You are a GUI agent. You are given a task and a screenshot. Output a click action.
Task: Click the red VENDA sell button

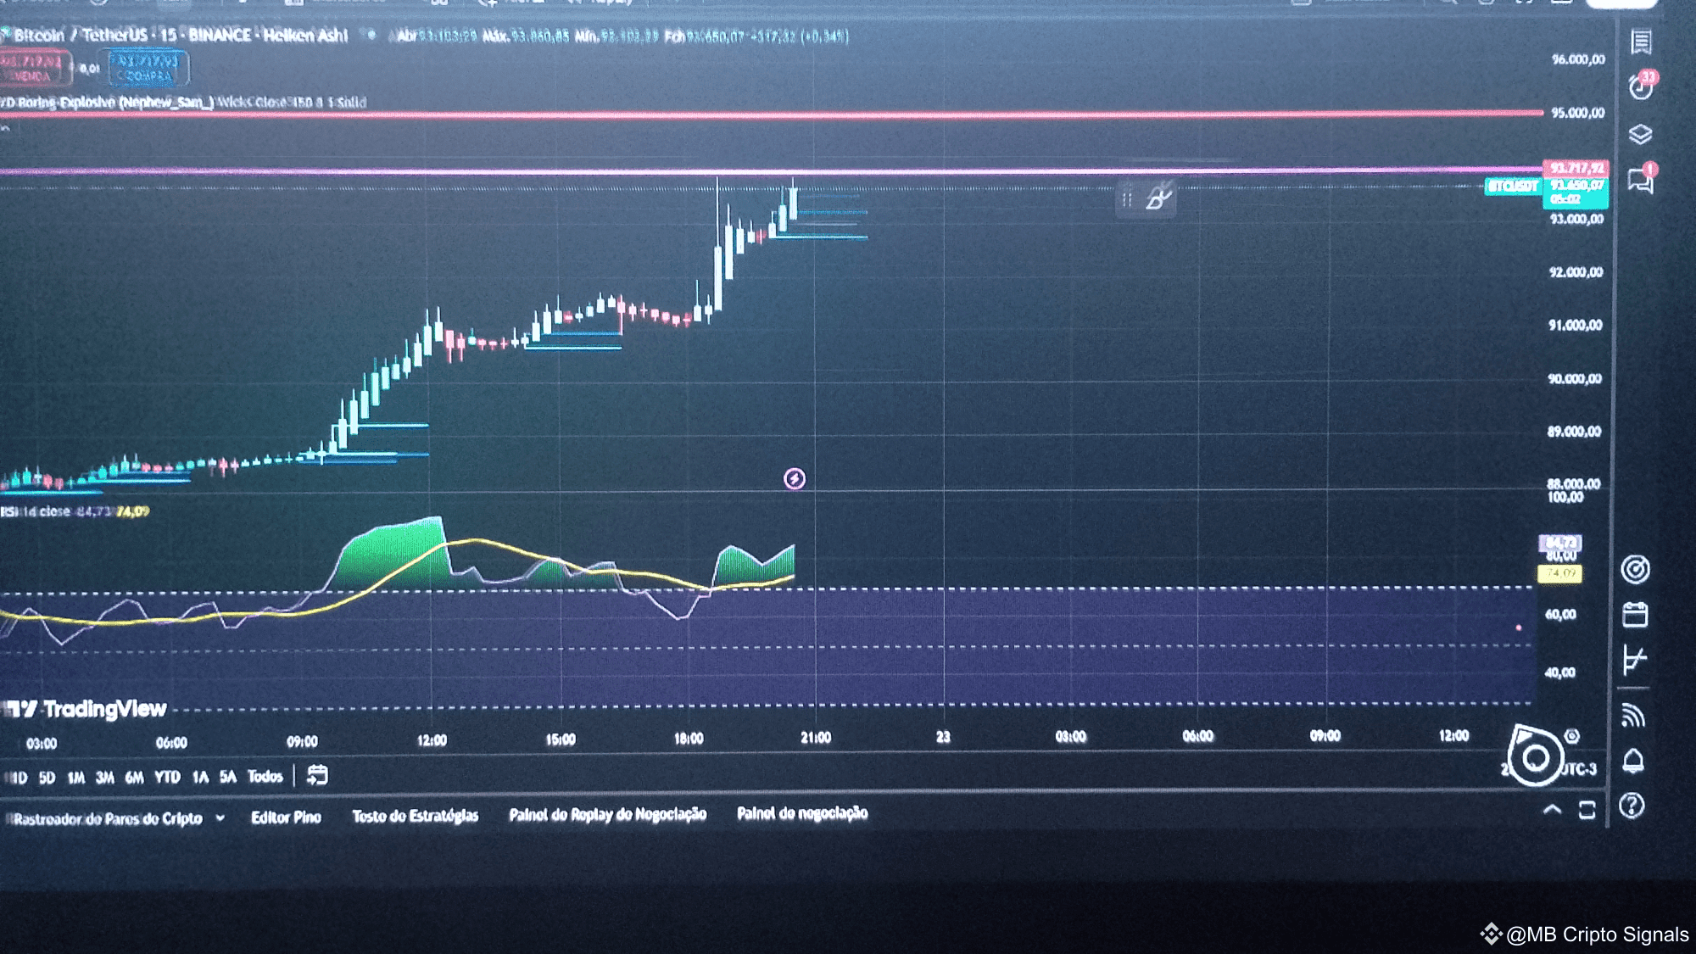tap(36, 66)
